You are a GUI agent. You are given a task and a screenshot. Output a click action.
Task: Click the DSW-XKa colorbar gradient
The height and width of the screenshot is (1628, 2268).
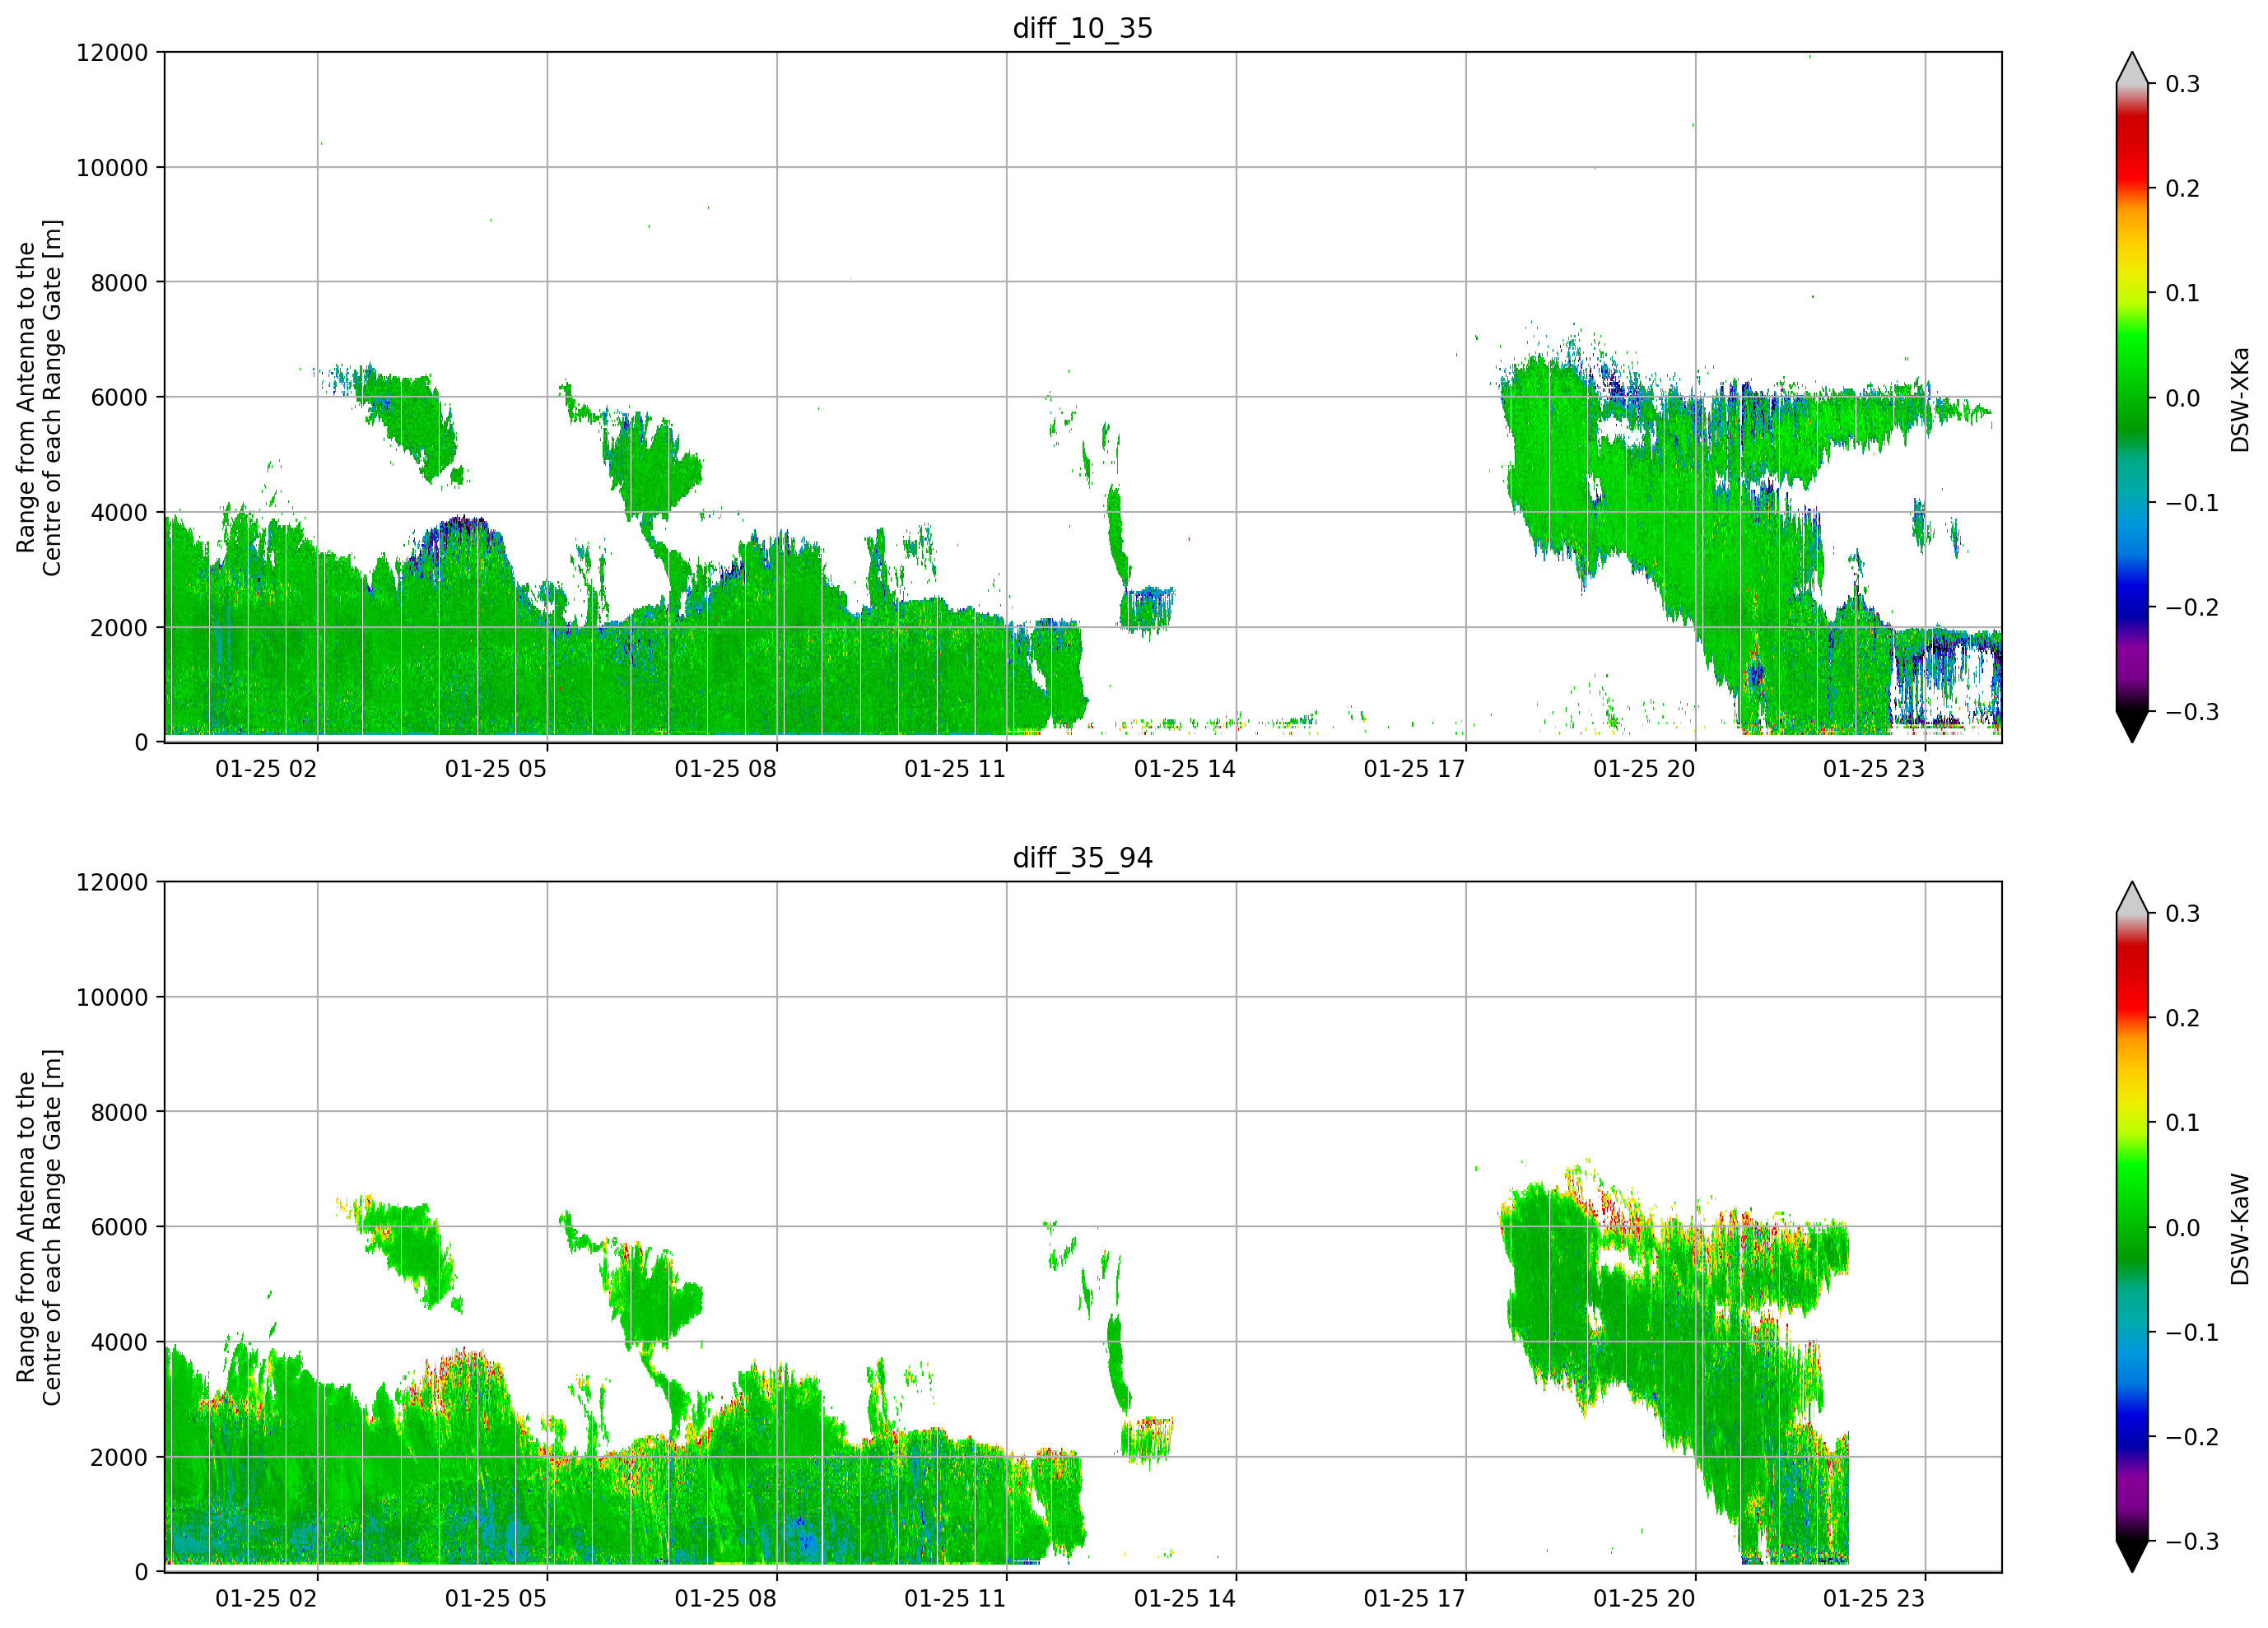2132,397
